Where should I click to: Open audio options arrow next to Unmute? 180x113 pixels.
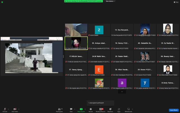point(8,109)
